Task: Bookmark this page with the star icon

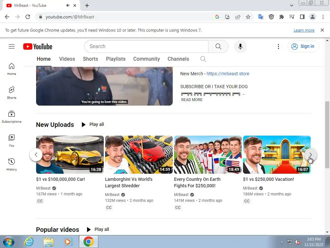Action: [x=248, y=17]
